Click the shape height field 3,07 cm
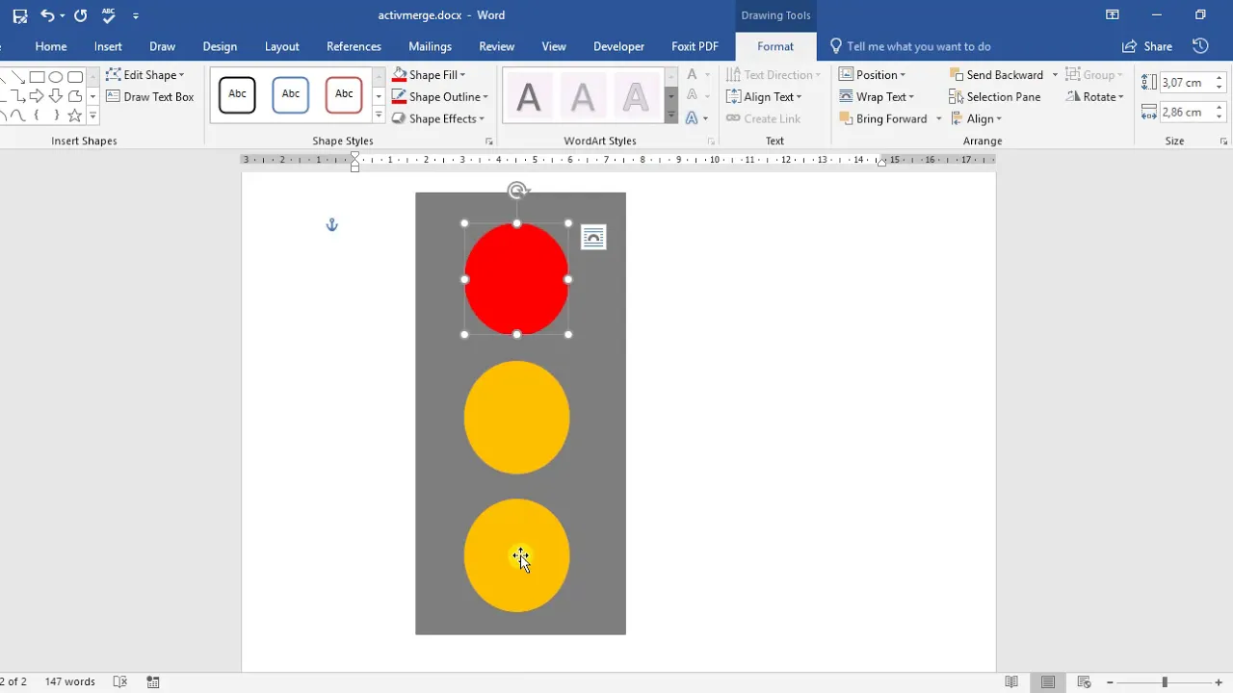This screenshot has width=1233, height=693. [x=1186, y=83]
